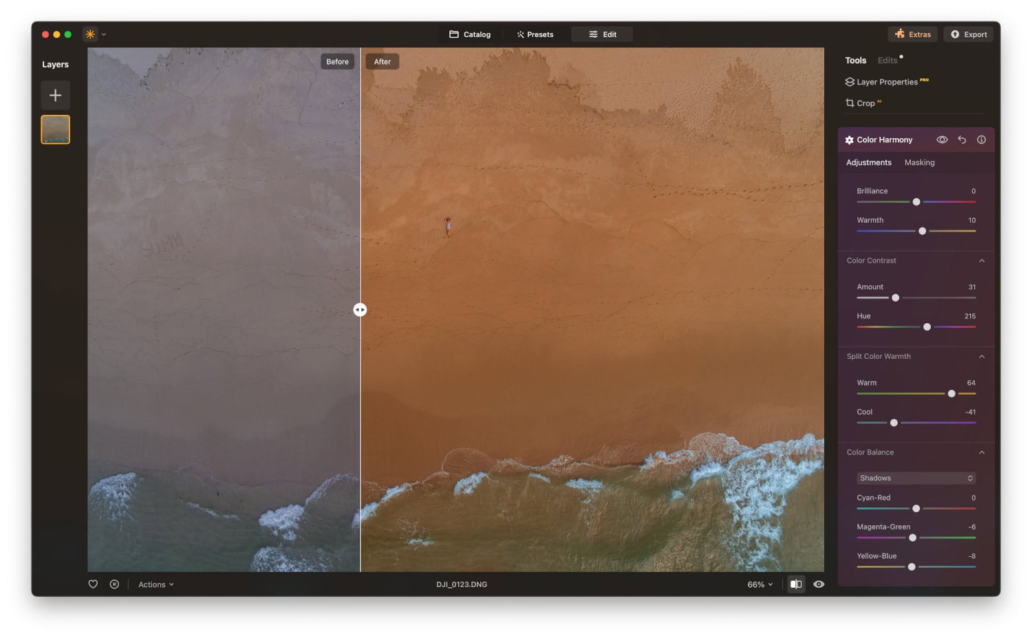The width and height of the screenshot is (1032, 638).
Task: Switch to the Catalog tab
Action: (x=469, y=34)
